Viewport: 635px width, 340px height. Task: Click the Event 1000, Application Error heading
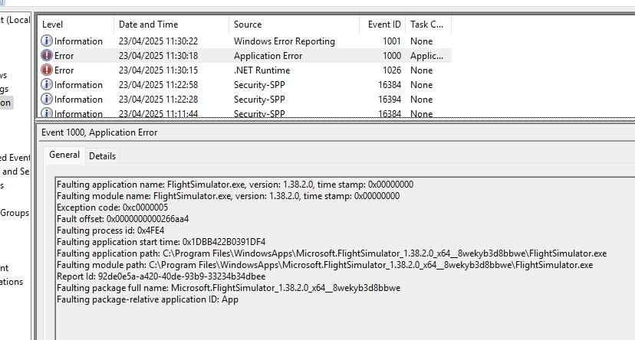99,132
